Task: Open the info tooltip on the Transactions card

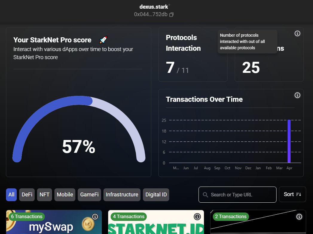Action: pos(297,33)
